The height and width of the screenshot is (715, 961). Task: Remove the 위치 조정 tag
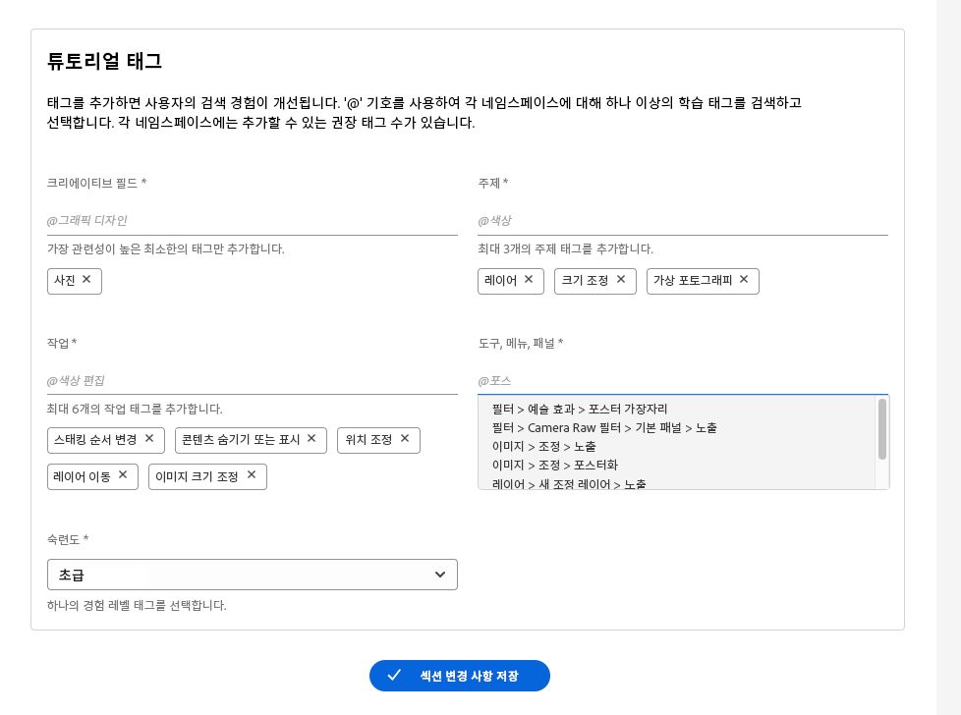(405, 439)
